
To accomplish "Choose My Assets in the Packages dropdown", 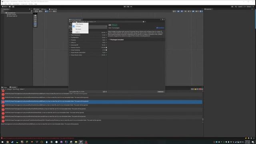I will point(78,29).
